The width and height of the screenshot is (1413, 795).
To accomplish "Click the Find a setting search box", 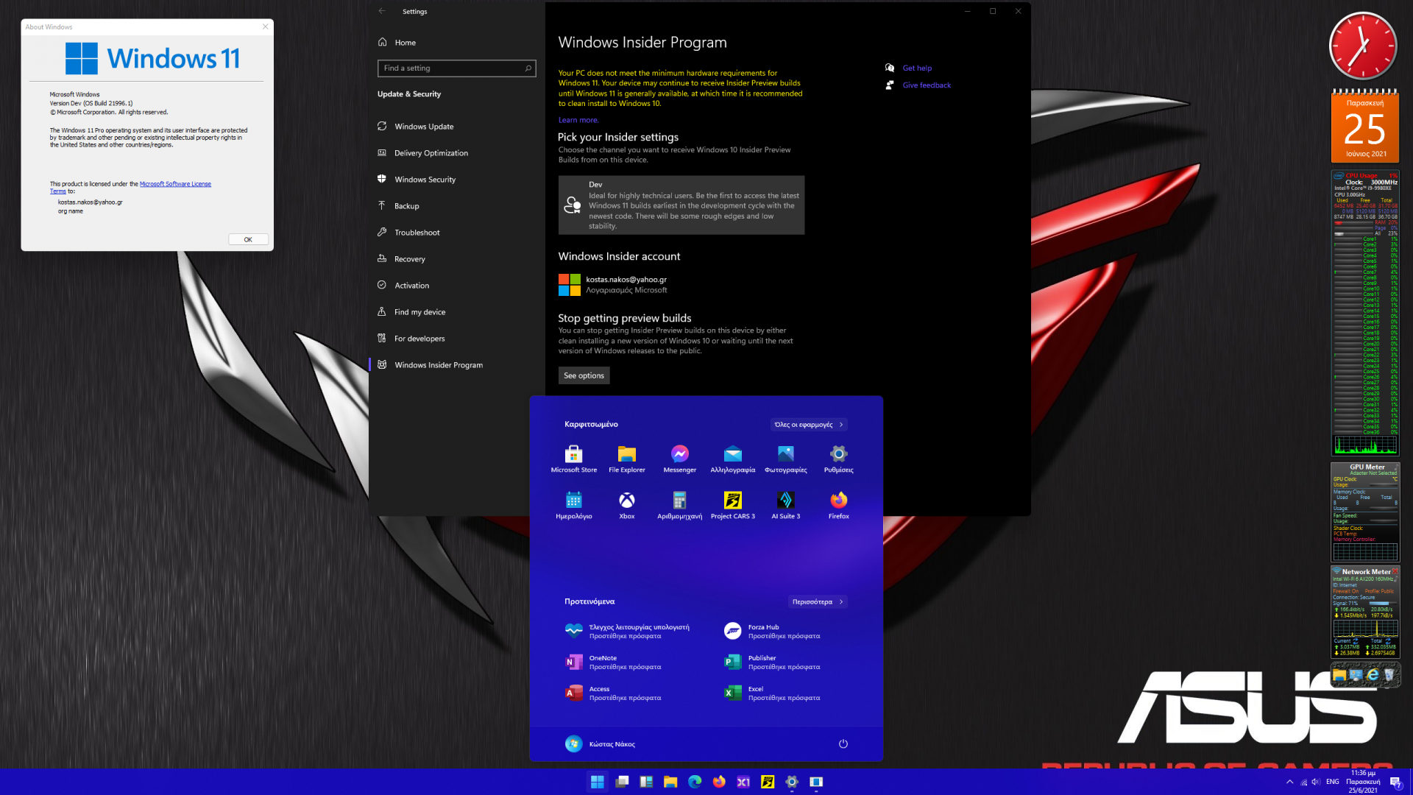I will (x=452, y=68).
